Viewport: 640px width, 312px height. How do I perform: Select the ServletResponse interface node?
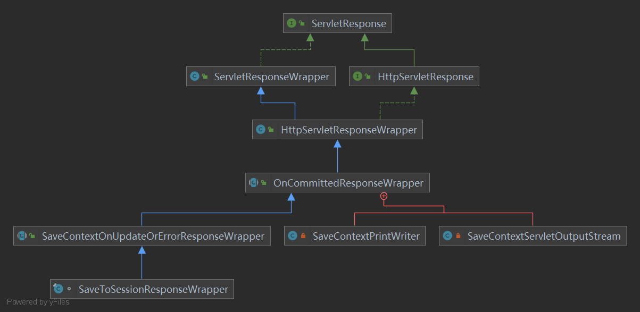click(x=337, y=23)
